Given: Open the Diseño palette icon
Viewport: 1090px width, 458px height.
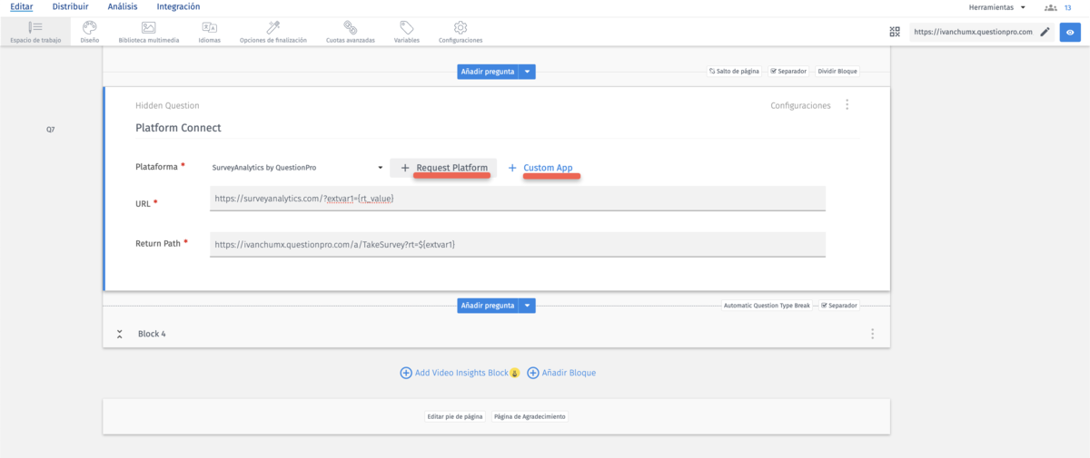Looking at the screenshot, I should 90,28.
